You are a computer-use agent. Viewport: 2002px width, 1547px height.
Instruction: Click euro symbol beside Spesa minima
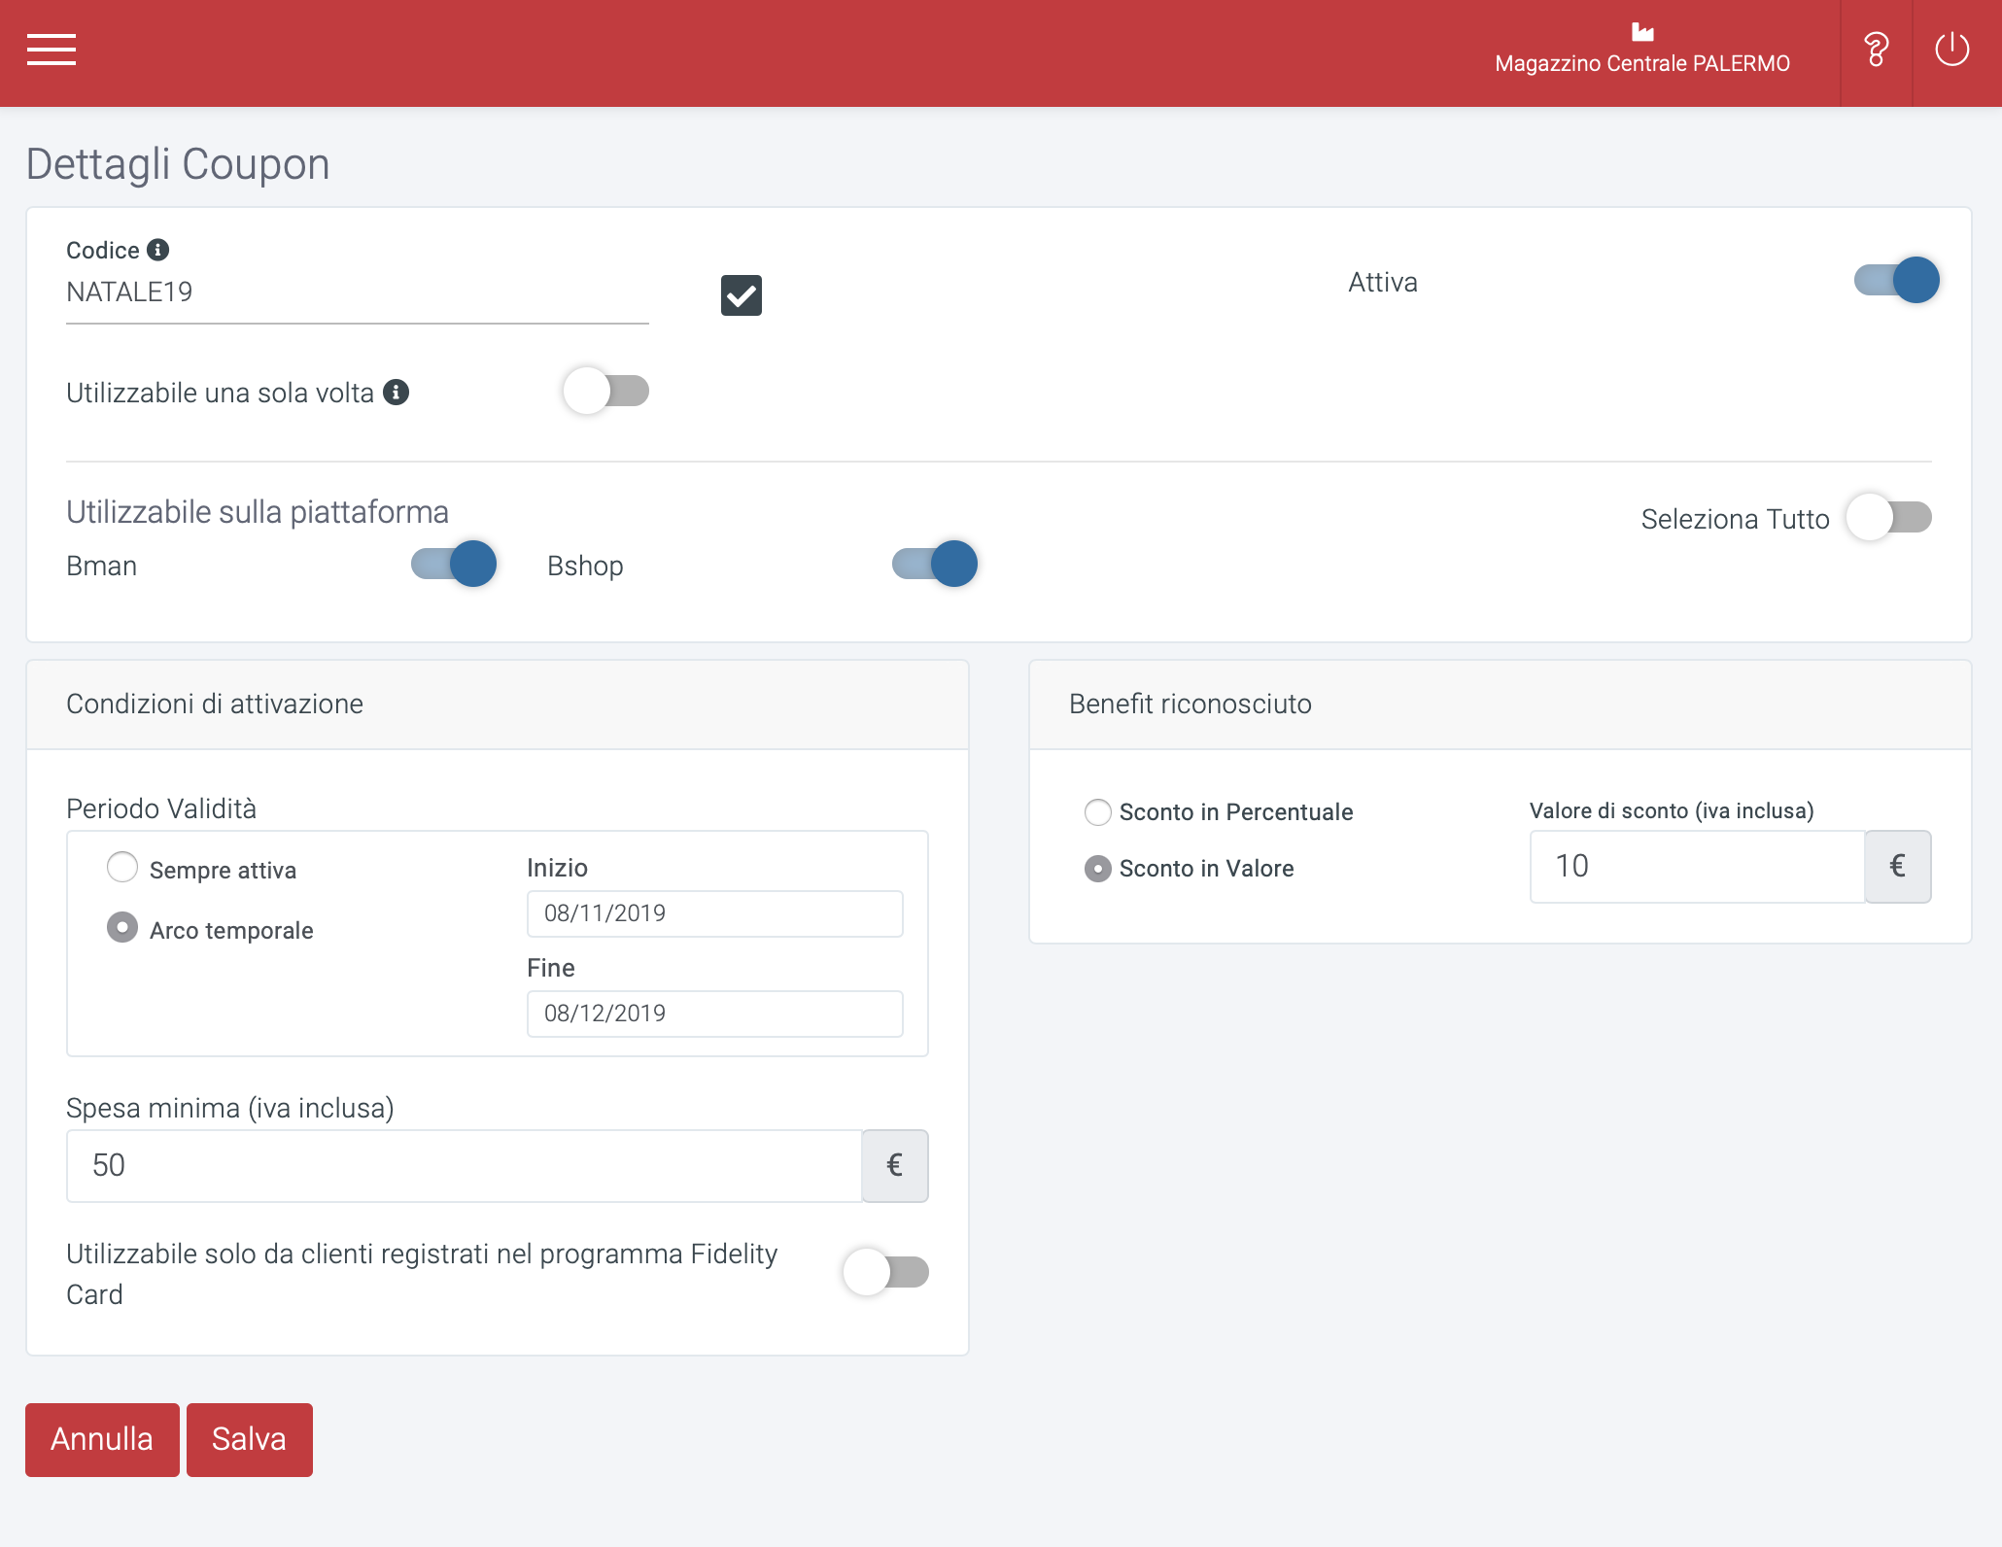[x=895, y=1165]
